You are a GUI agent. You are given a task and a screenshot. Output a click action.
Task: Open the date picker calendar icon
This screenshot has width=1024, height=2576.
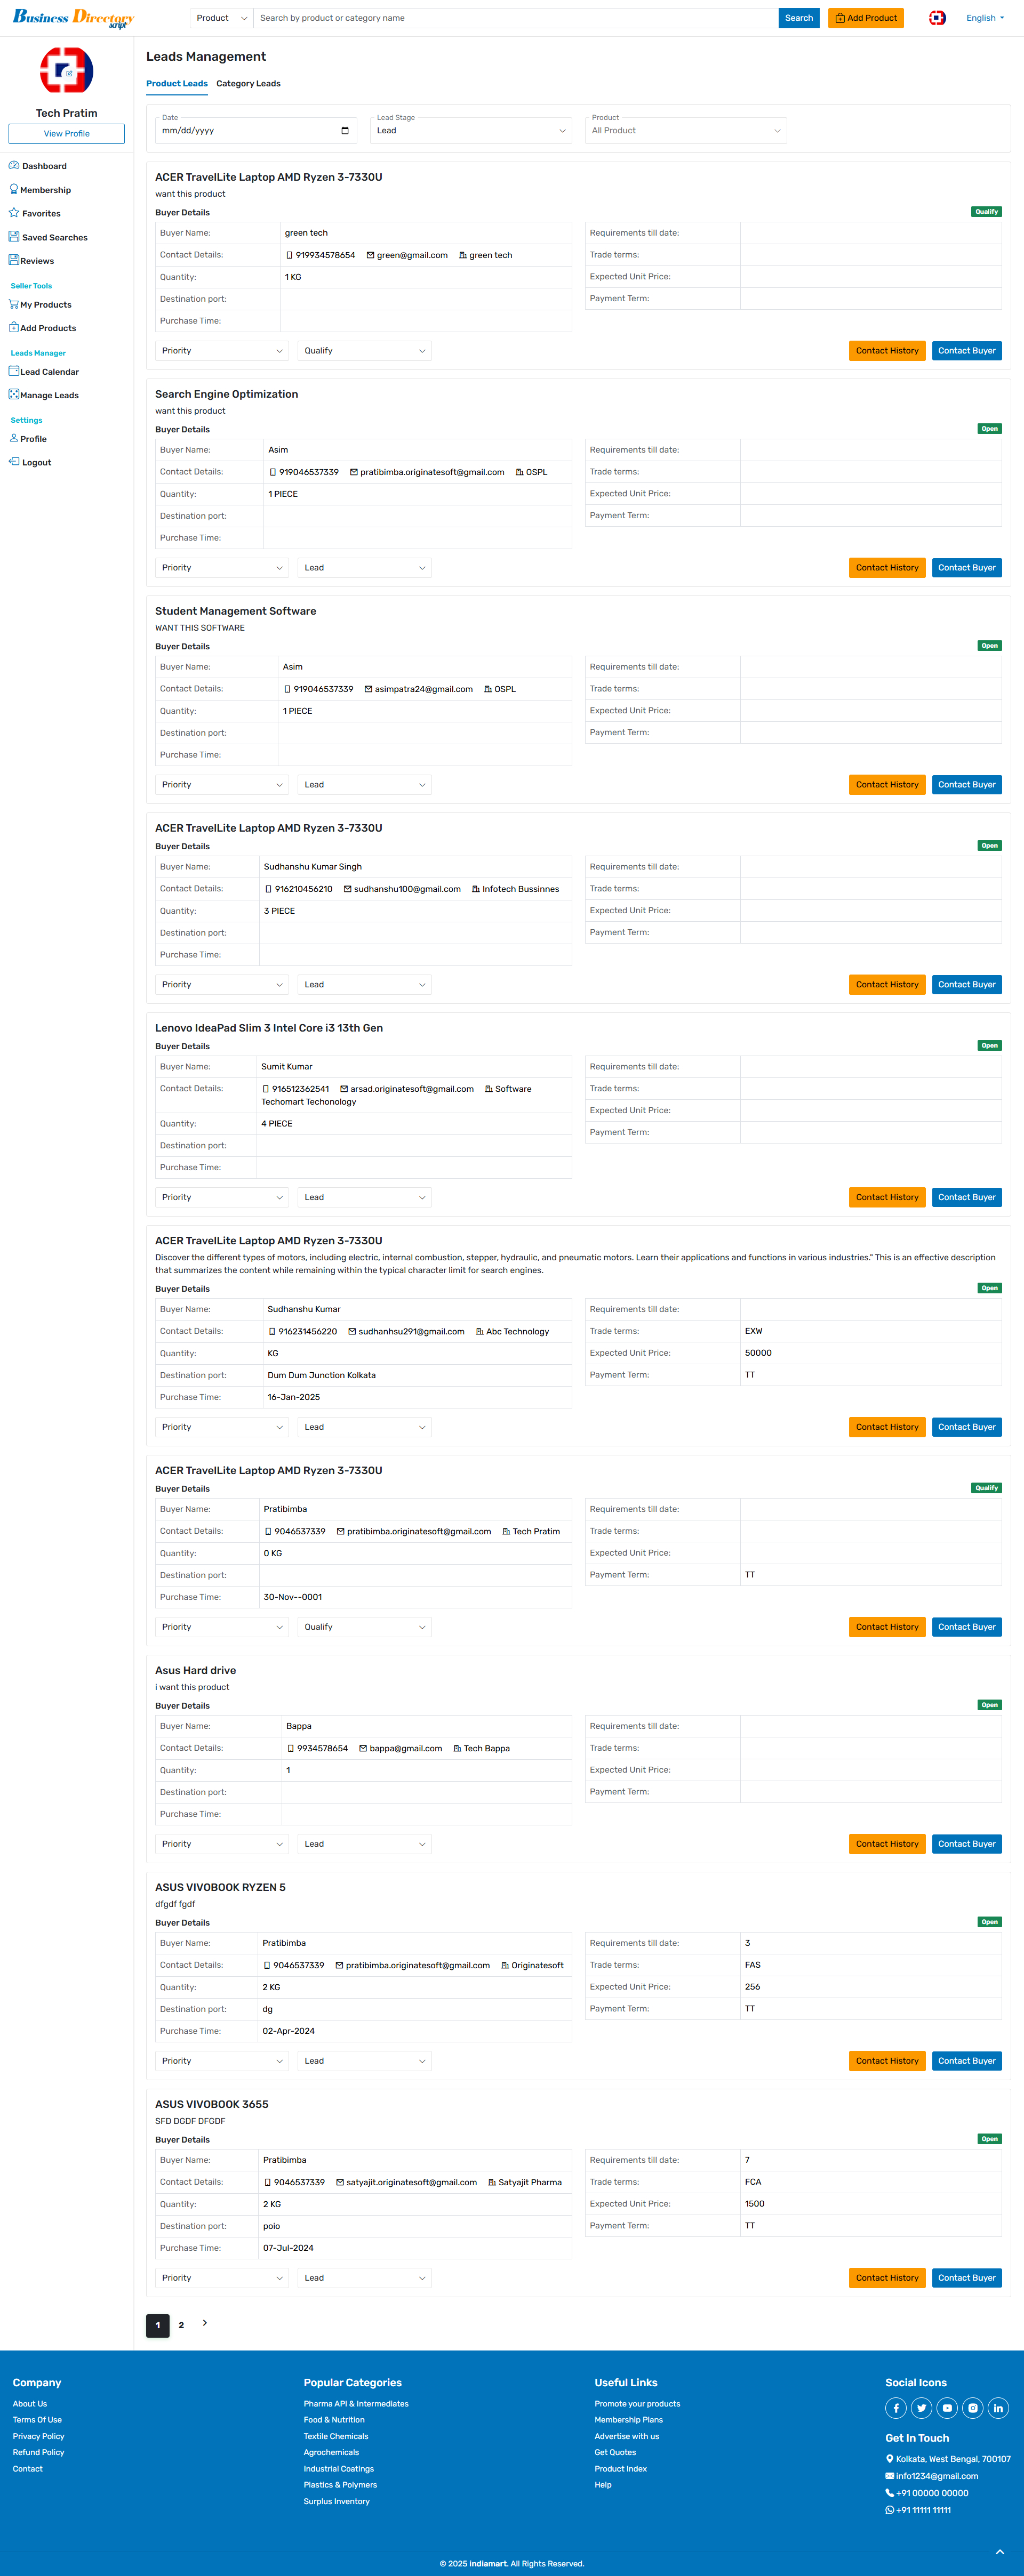[x=345, y=131]
